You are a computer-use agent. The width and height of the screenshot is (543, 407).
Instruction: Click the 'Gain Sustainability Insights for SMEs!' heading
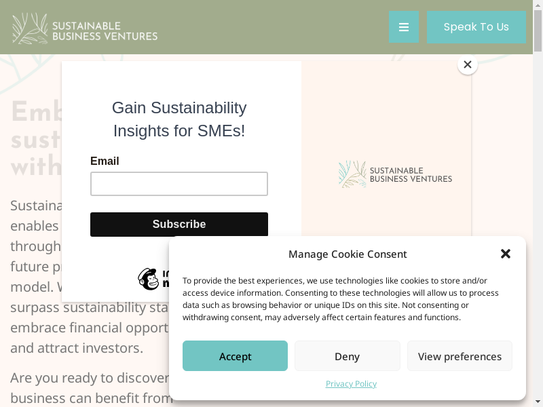179,119
